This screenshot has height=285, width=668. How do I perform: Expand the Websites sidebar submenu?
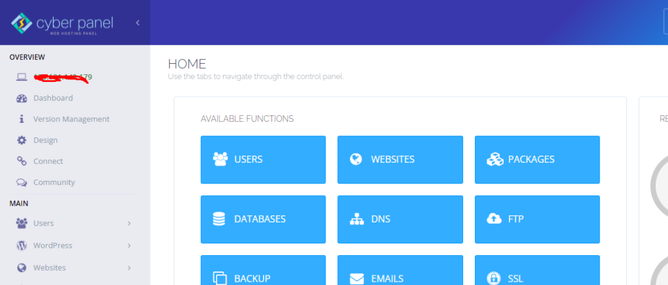[x=129, y=268]
